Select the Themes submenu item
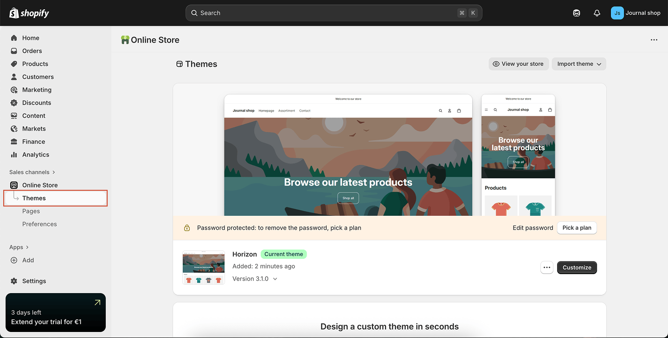The width and height of the screenshot is (668, 338). [x=56, y=198]
